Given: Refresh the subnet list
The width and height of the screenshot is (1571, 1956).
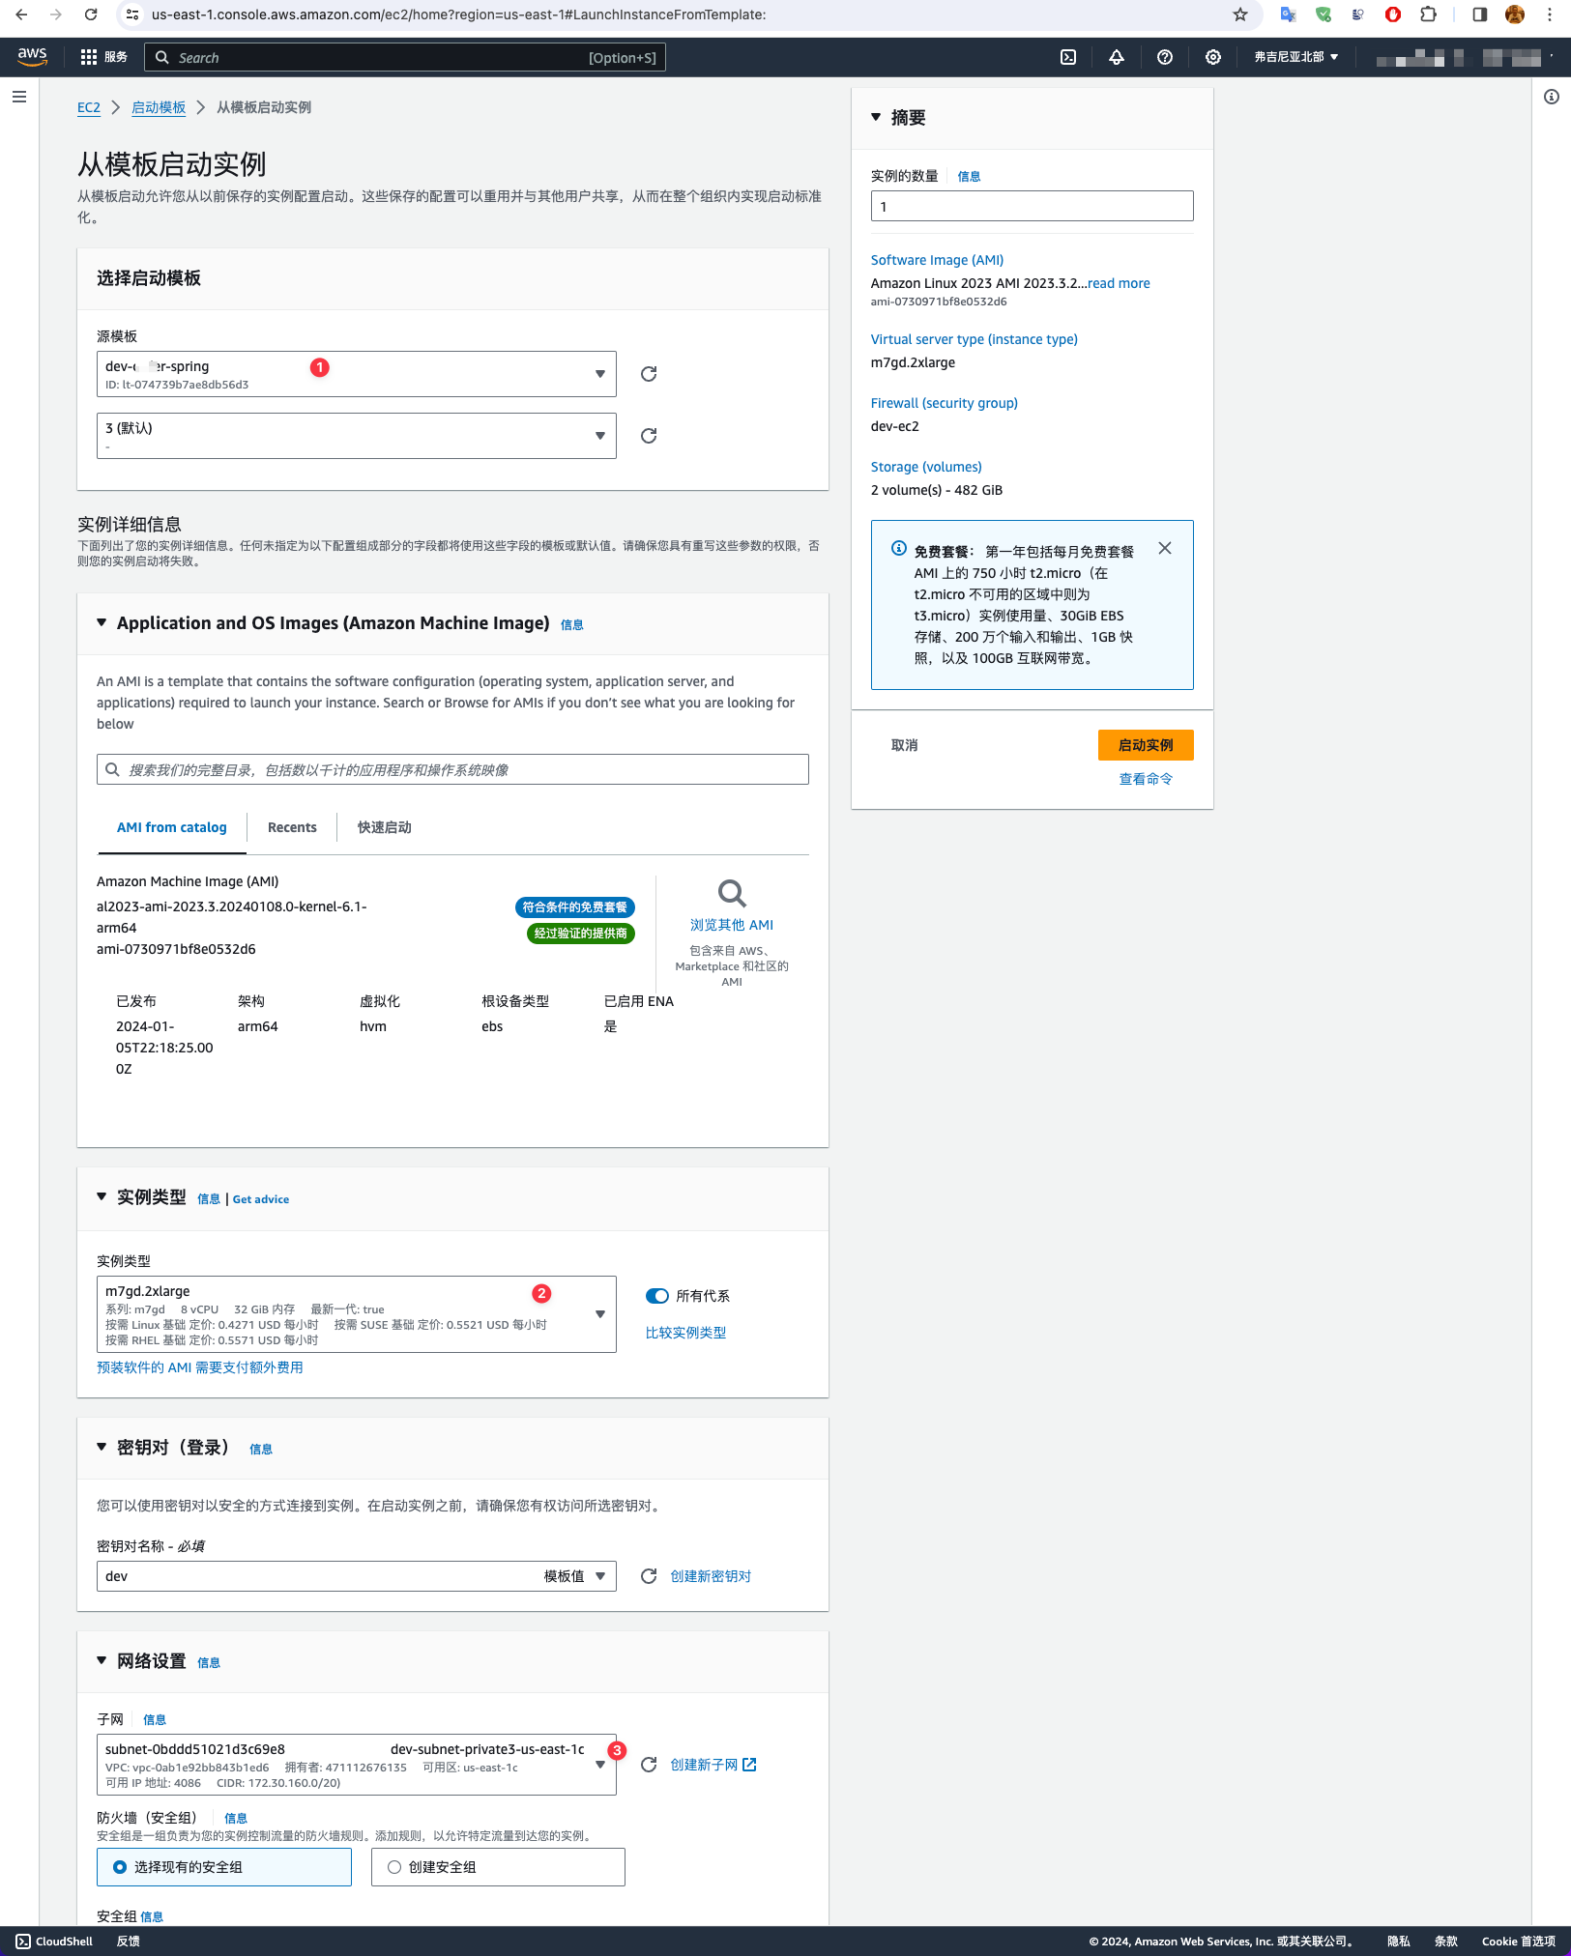Looking at the screenshot, I should [x=649, y=1765].
